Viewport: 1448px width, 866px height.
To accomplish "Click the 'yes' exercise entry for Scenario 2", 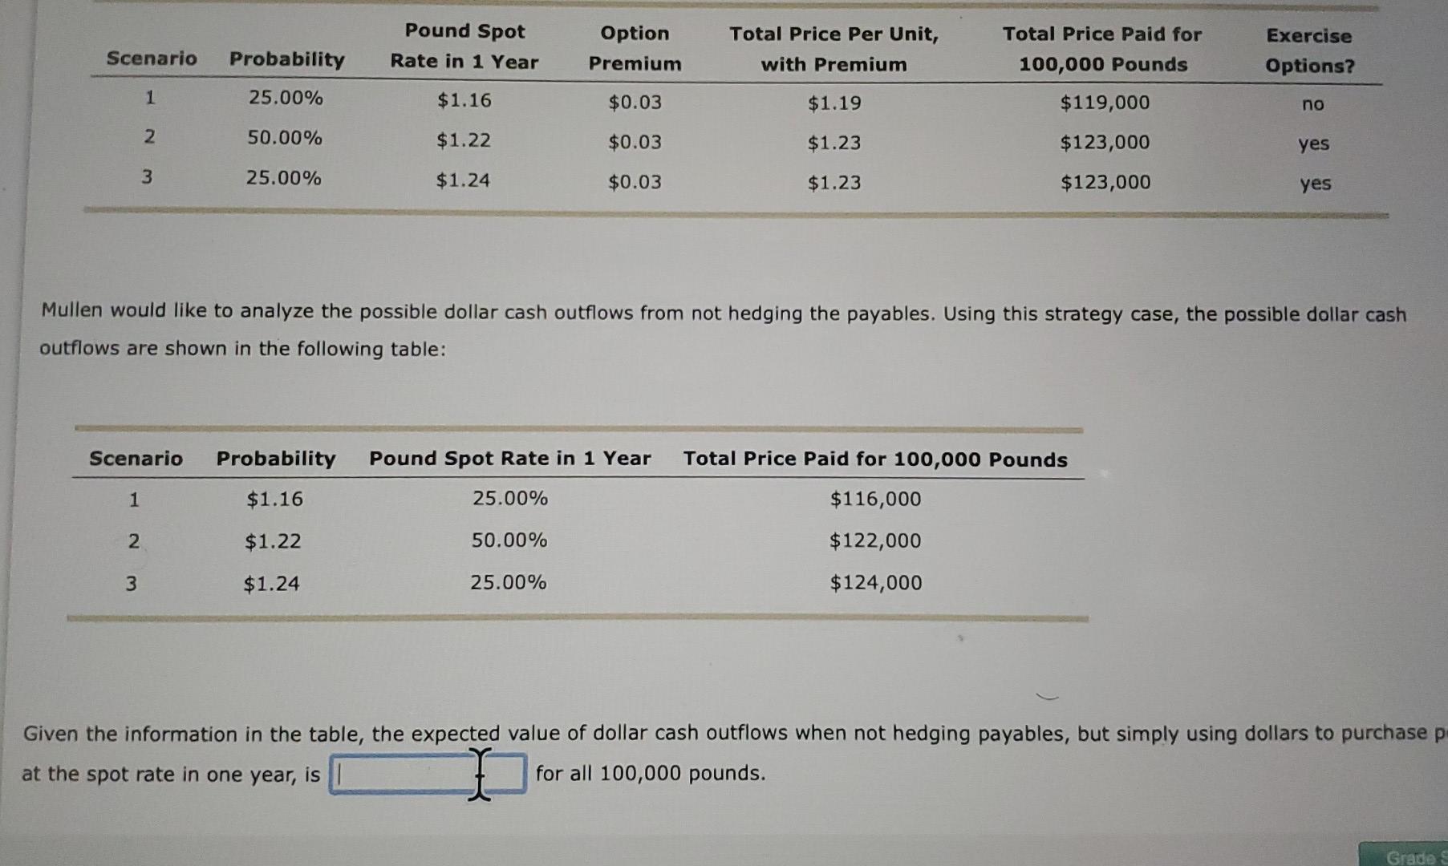I will click(1313, 144).
